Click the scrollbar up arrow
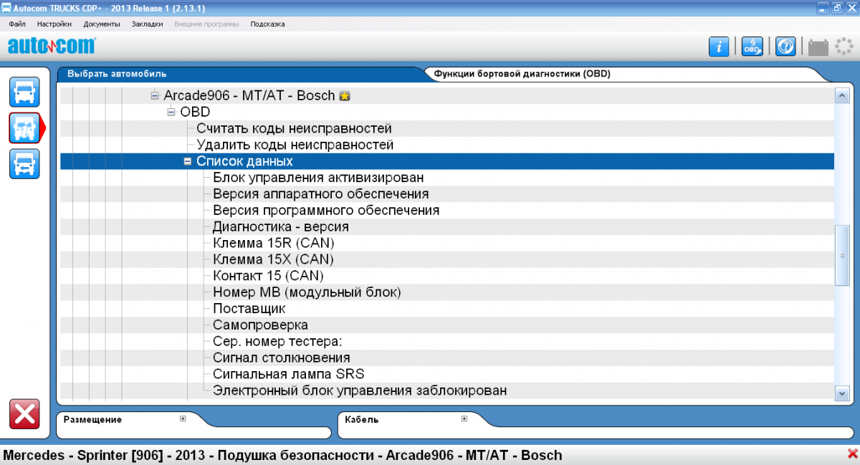This screenshot has width=860, height=465. (x=842, y=95)
